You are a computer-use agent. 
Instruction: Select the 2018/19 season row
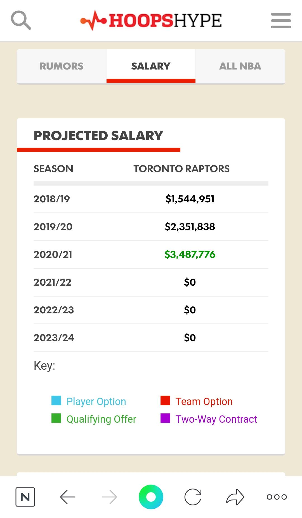[x=151, y=199]
